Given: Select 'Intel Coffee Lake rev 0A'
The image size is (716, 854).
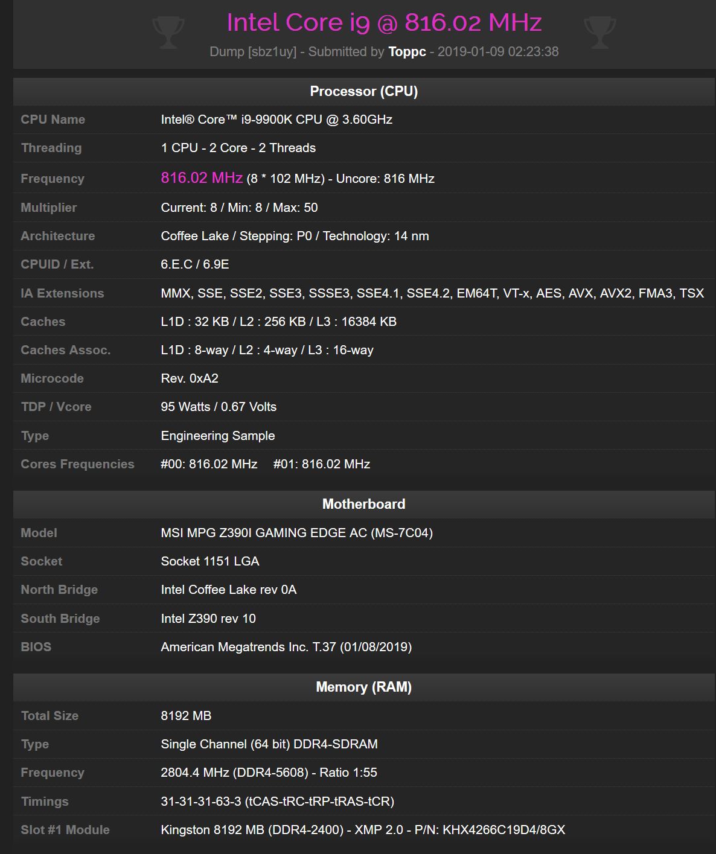Looking at the screenshot, I should pos(229,590).
